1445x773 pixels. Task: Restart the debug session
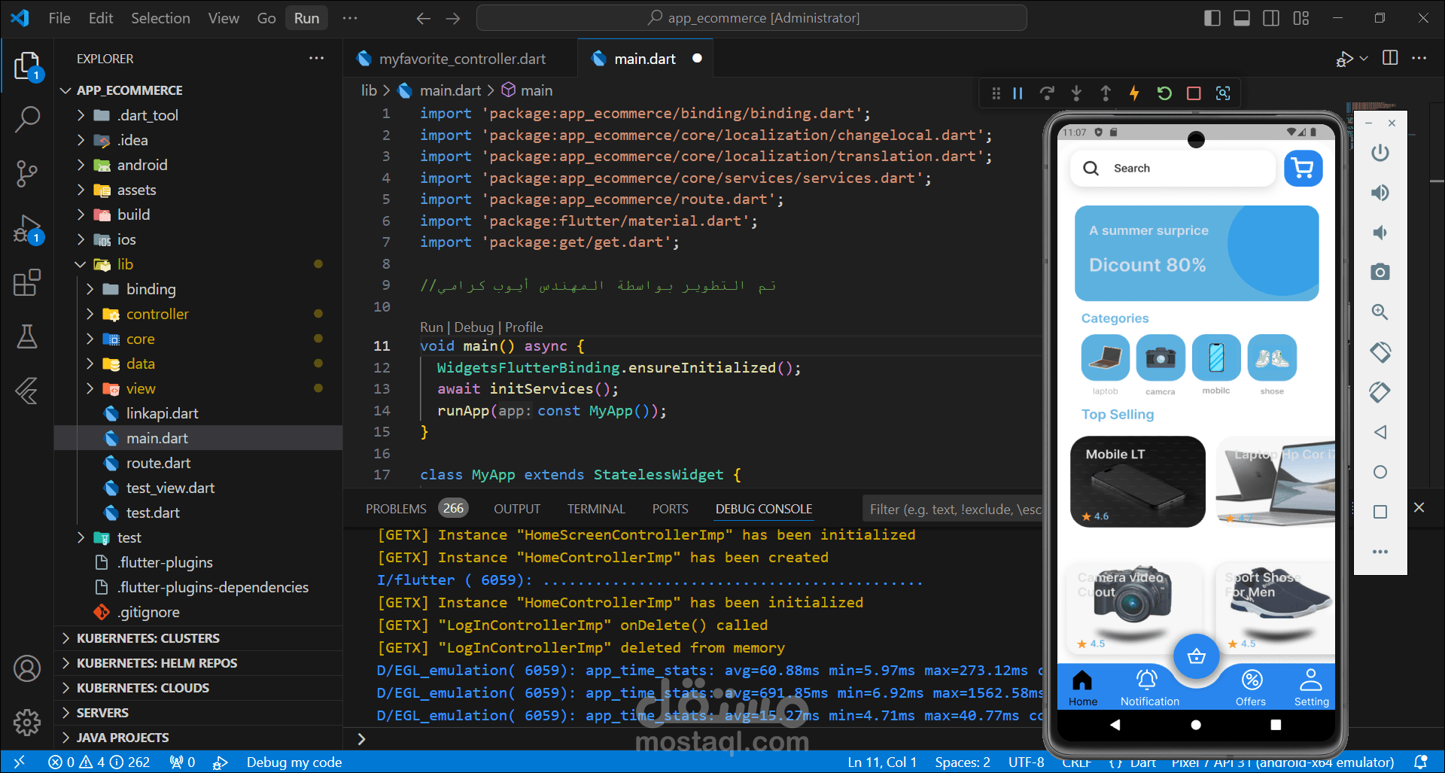(x=1164, y=93)
